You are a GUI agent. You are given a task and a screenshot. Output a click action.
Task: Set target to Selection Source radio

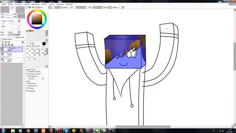(27, 86)
